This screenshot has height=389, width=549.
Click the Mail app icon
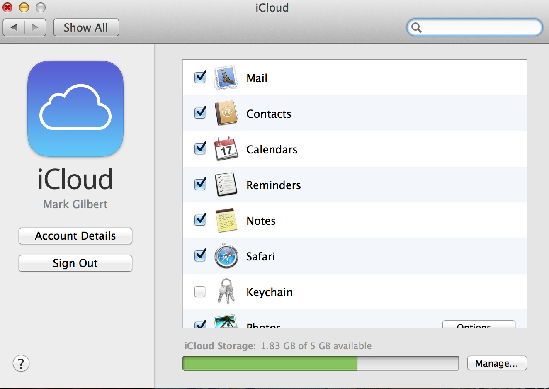(x=226, y=78)
